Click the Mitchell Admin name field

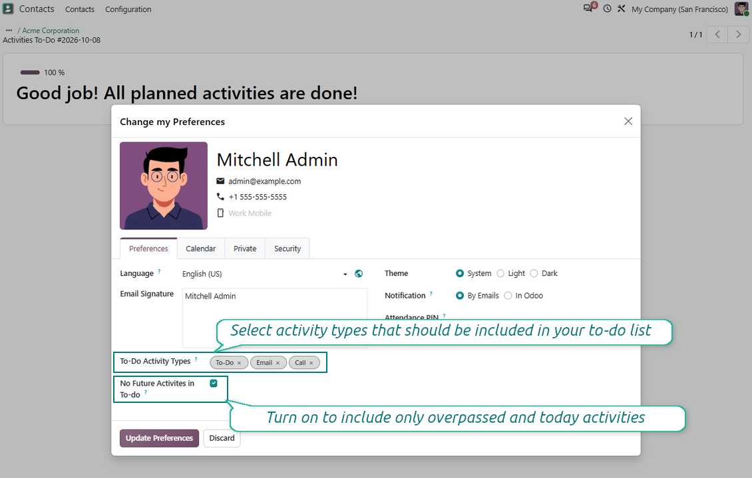278,160
